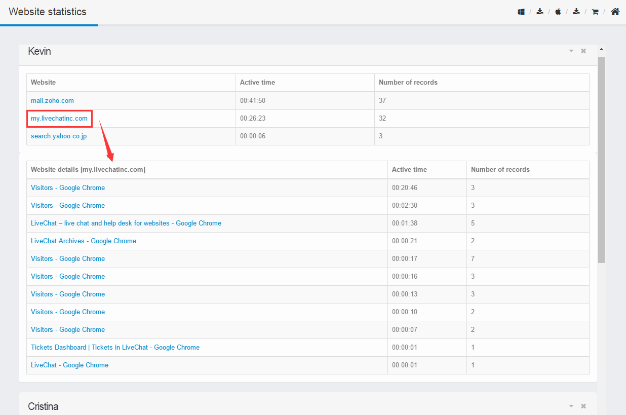Collapse the Kevin panel via caret arrow
Screen dimensions: 626x415
pyautogui.click(x=571, y=51)
